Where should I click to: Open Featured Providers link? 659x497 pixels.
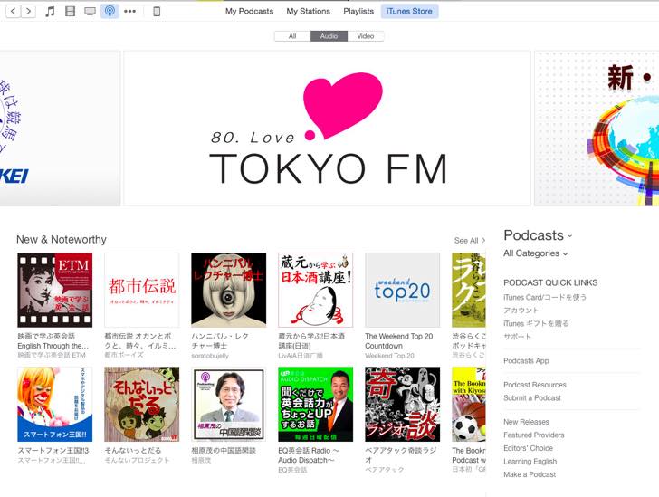pyautogui.click(x=534, y=435)
